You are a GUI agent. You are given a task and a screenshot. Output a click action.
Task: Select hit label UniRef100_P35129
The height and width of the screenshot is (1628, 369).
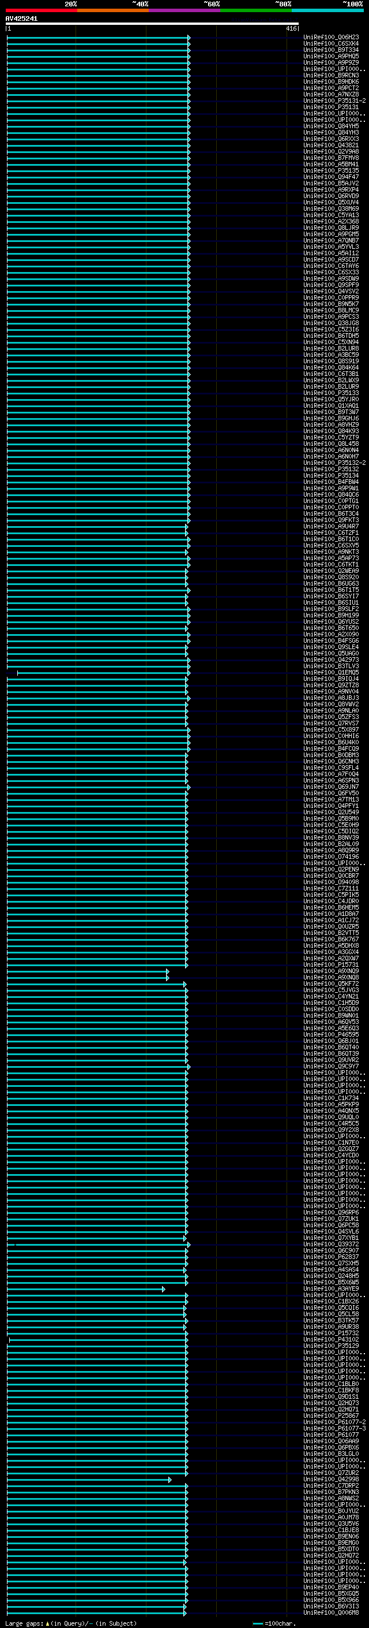[331, 1346]
